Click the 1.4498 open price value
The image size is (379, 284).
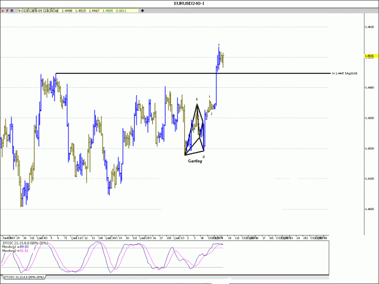click(67, 11)
